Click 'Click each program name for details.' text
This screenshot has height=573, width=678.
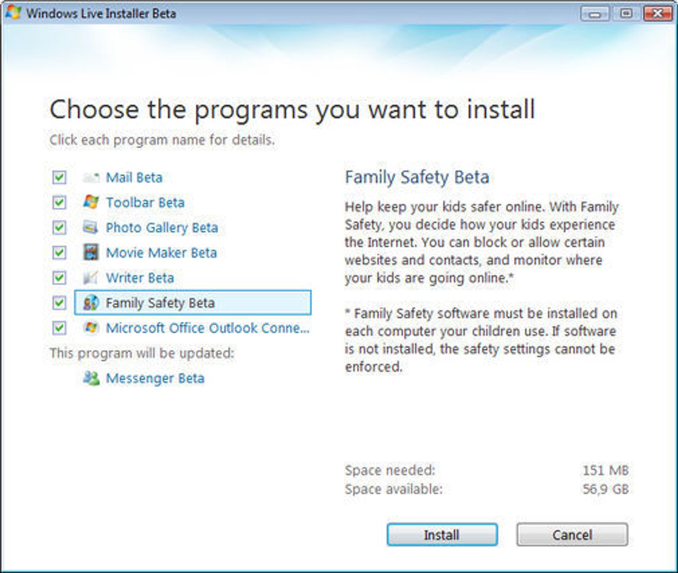point(162,140)
